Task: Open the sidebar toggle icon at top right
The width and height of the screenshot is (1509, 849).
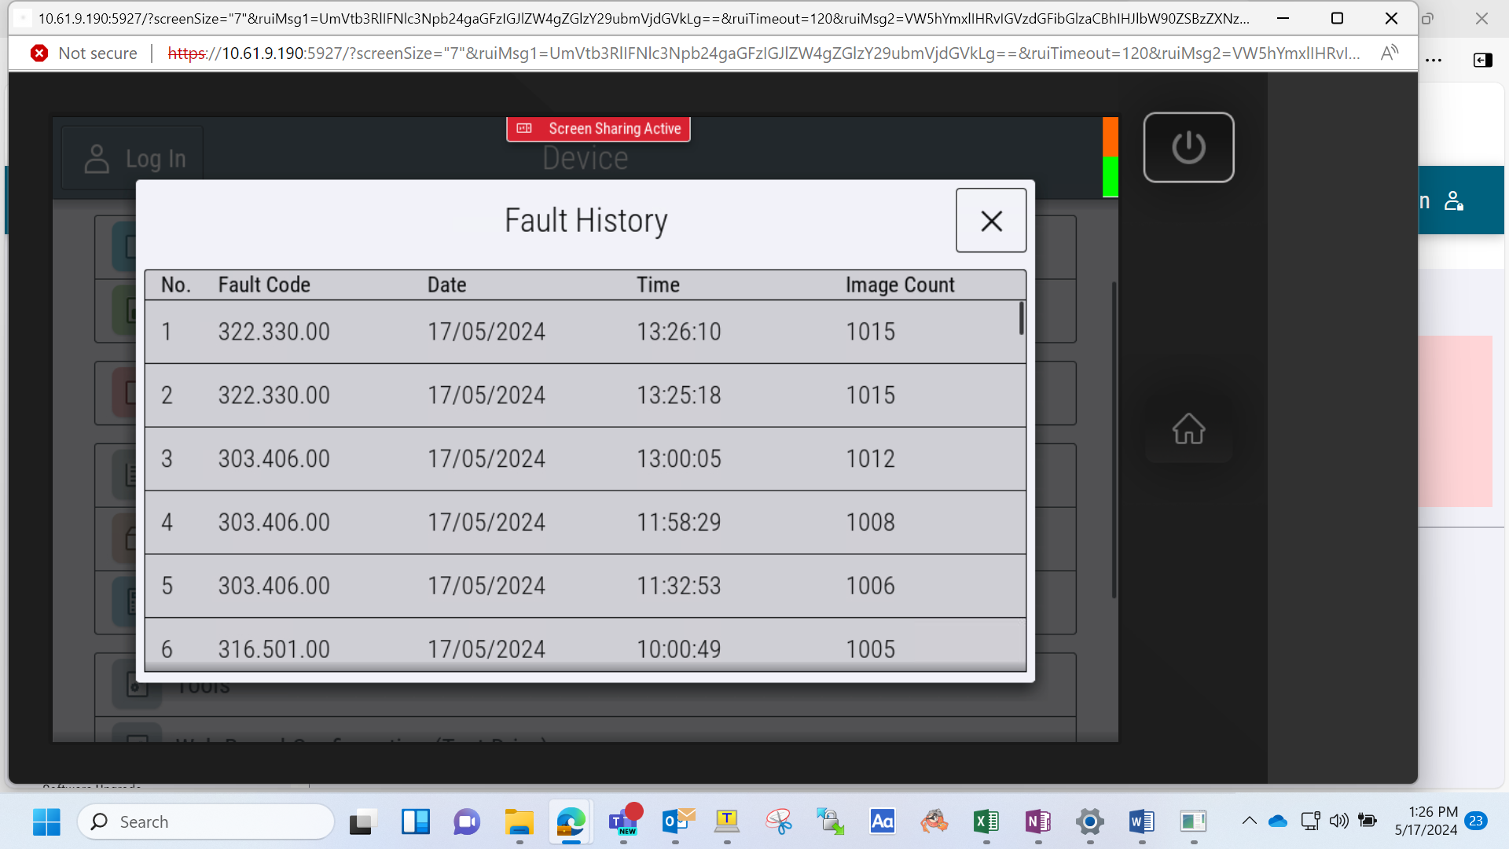Action: point(1482,60)
